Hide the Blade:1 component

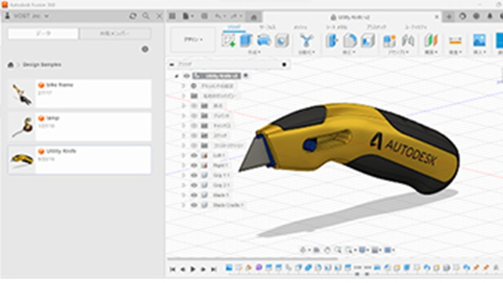[194, 195]
